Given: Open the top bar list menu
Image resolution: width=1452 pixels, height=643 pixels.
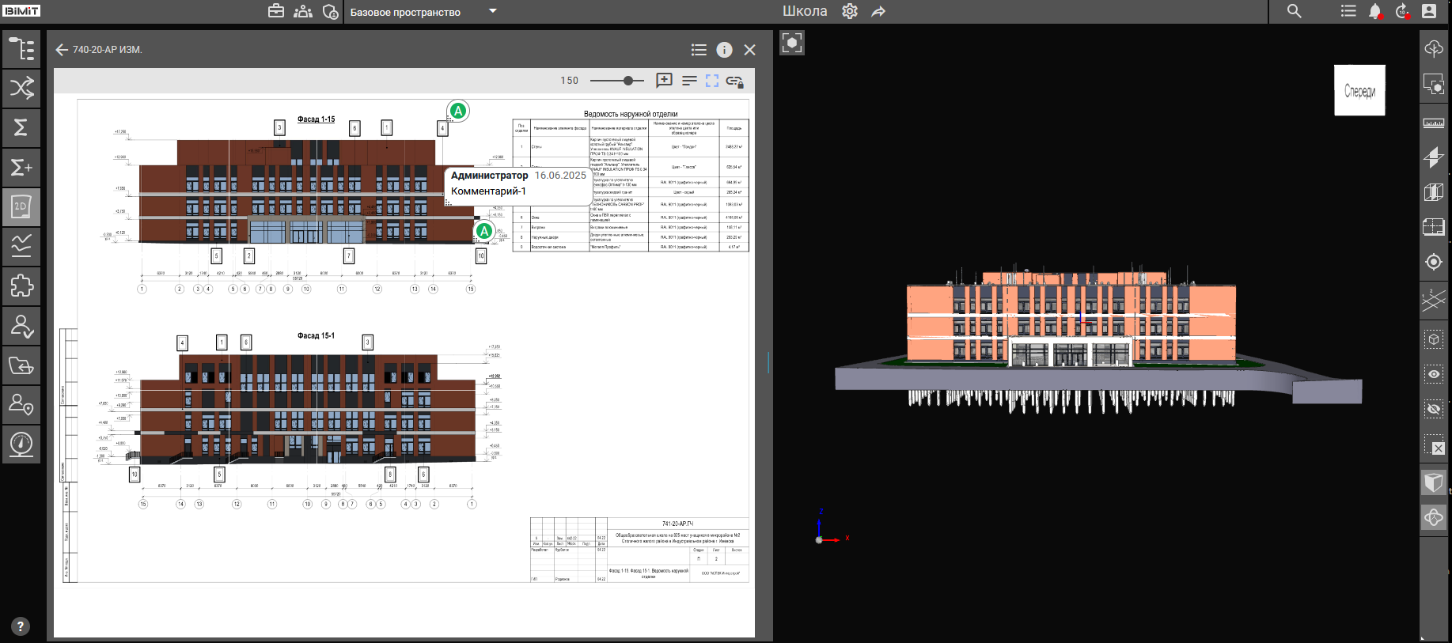Looking at the screenshot, I should [1348, 12].
